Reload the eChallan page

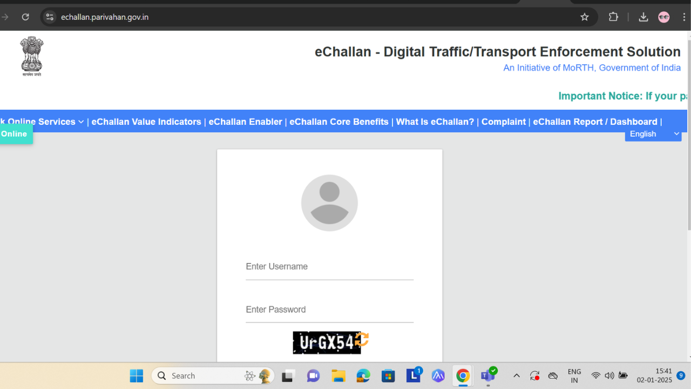[25, 17]
